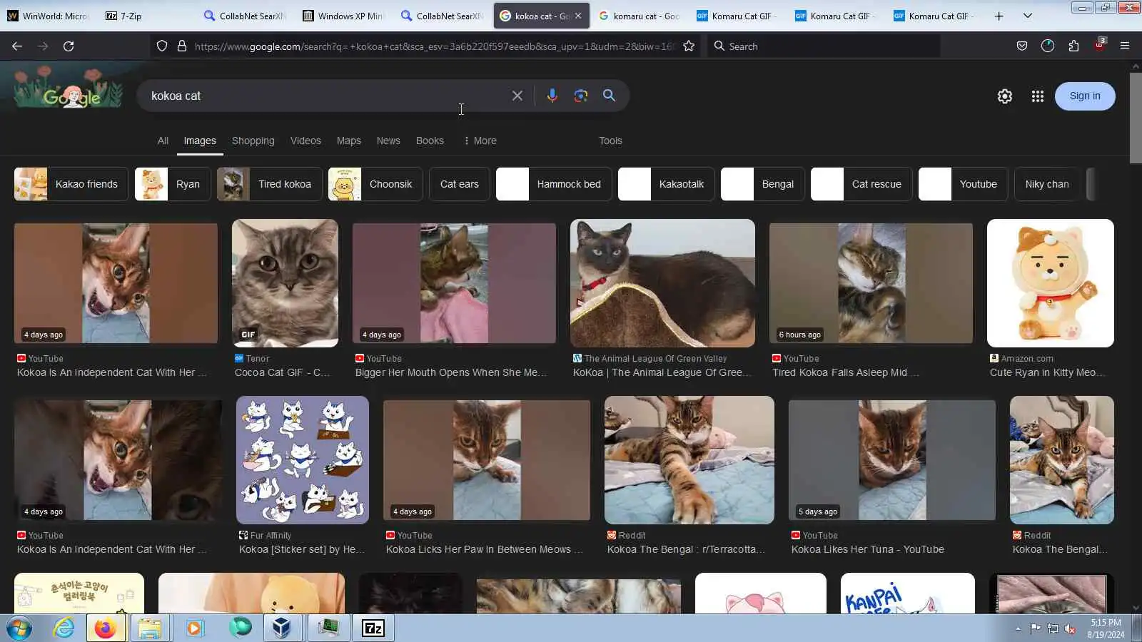1142x642 pixels.
Task: Open the Google apps grid
Action: 1038,96
